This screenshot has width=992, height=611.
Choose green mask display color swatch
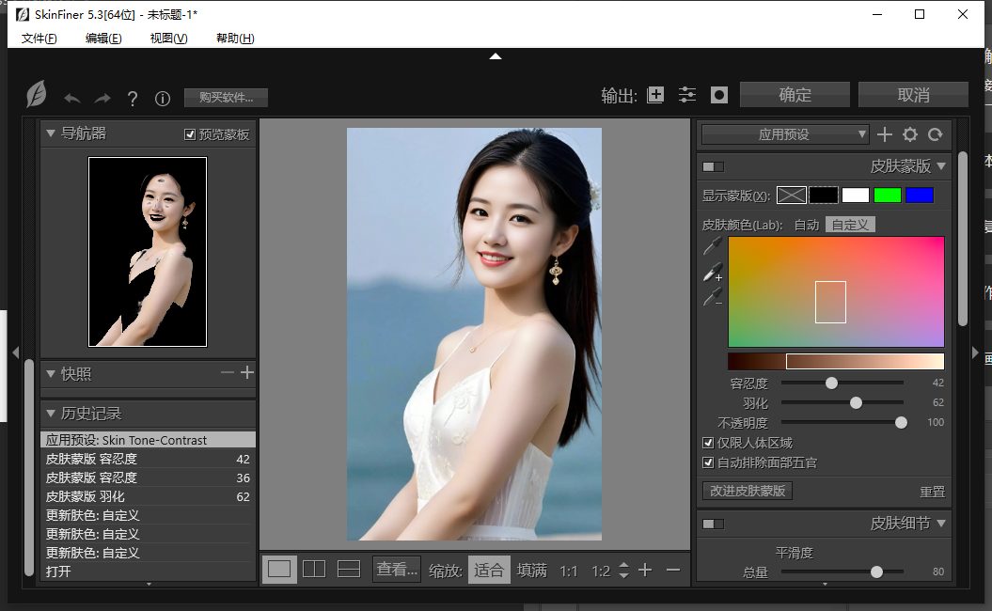point(887,196)
